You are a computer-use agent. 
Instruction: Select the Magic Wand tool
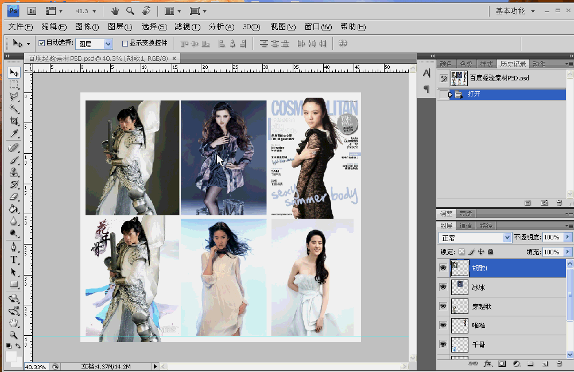pos(14,108)
